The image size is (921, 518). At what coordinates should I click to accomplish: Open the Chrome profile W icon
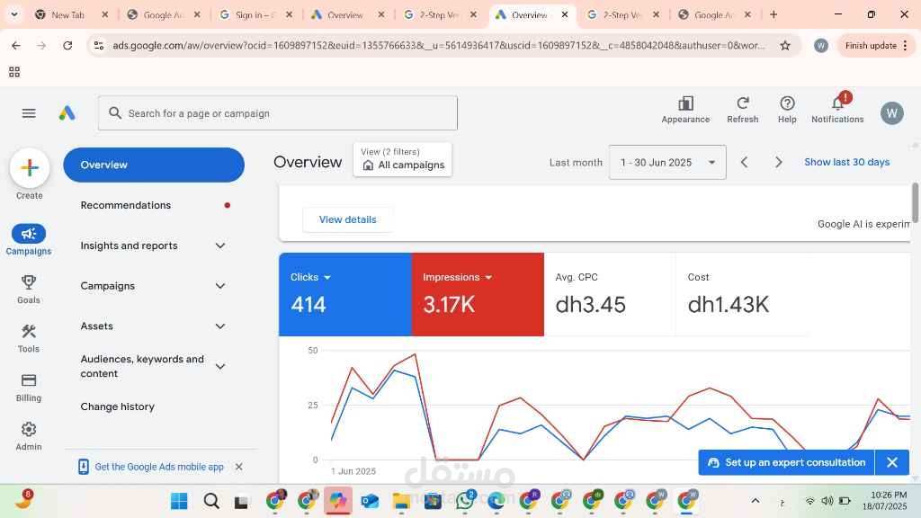pos(820,45)
